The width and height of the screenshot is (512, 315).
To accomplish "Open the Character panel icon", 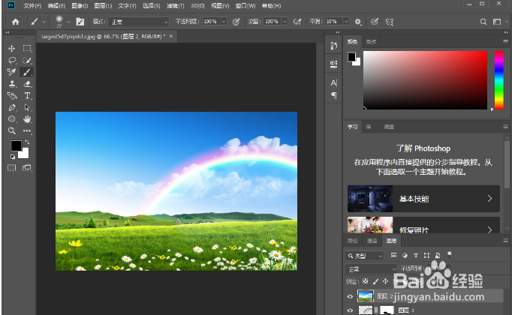I will point(334,83).
